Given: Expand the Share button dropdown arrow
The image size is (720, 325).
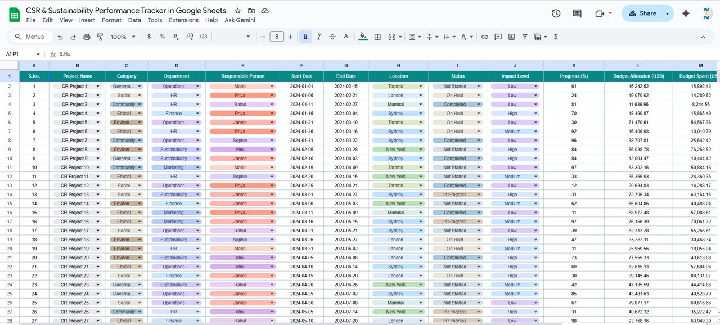Looking at the screenshot, I should (x=666, y=13).
